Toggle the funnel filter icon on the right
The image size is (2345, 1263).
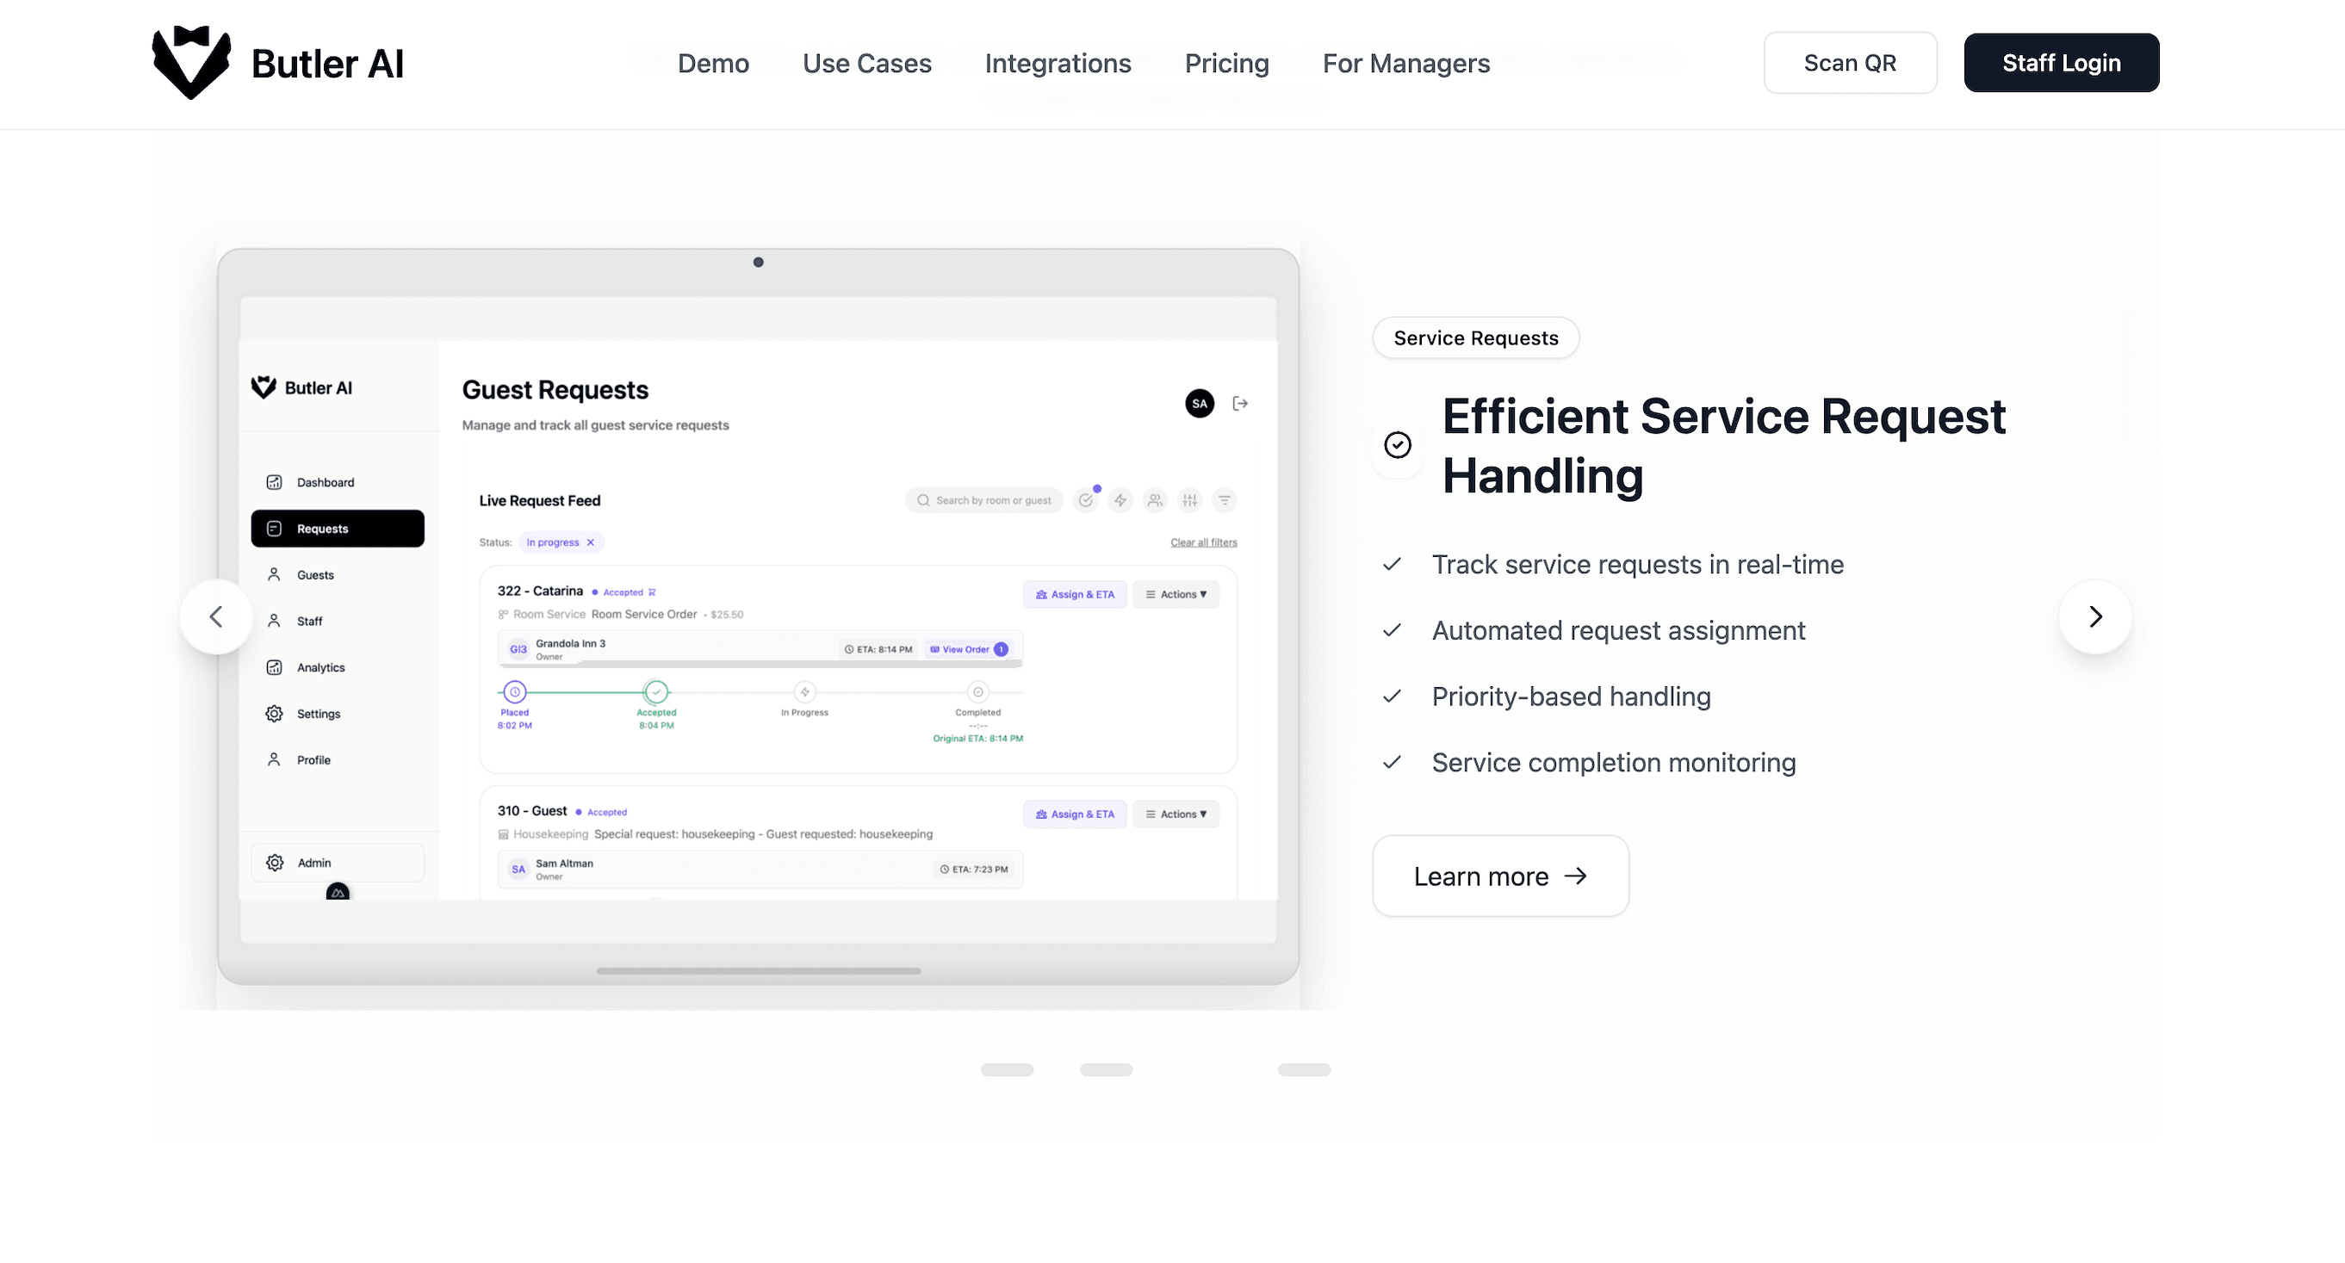click(1225, 499)
